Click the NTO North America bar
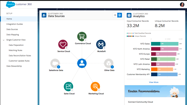This screenshot has width=187, height=105. (165, 49)
